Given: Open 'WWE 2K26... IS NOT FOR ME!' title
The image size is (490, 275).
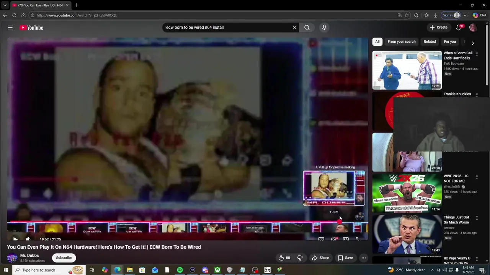Looking at the screenshot, I should pyautogui.click(x=456, y=179).
